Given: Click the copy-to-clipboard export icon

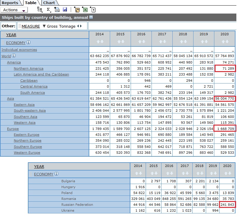Looking at the screenshot, I should click(x=77, y=9).
